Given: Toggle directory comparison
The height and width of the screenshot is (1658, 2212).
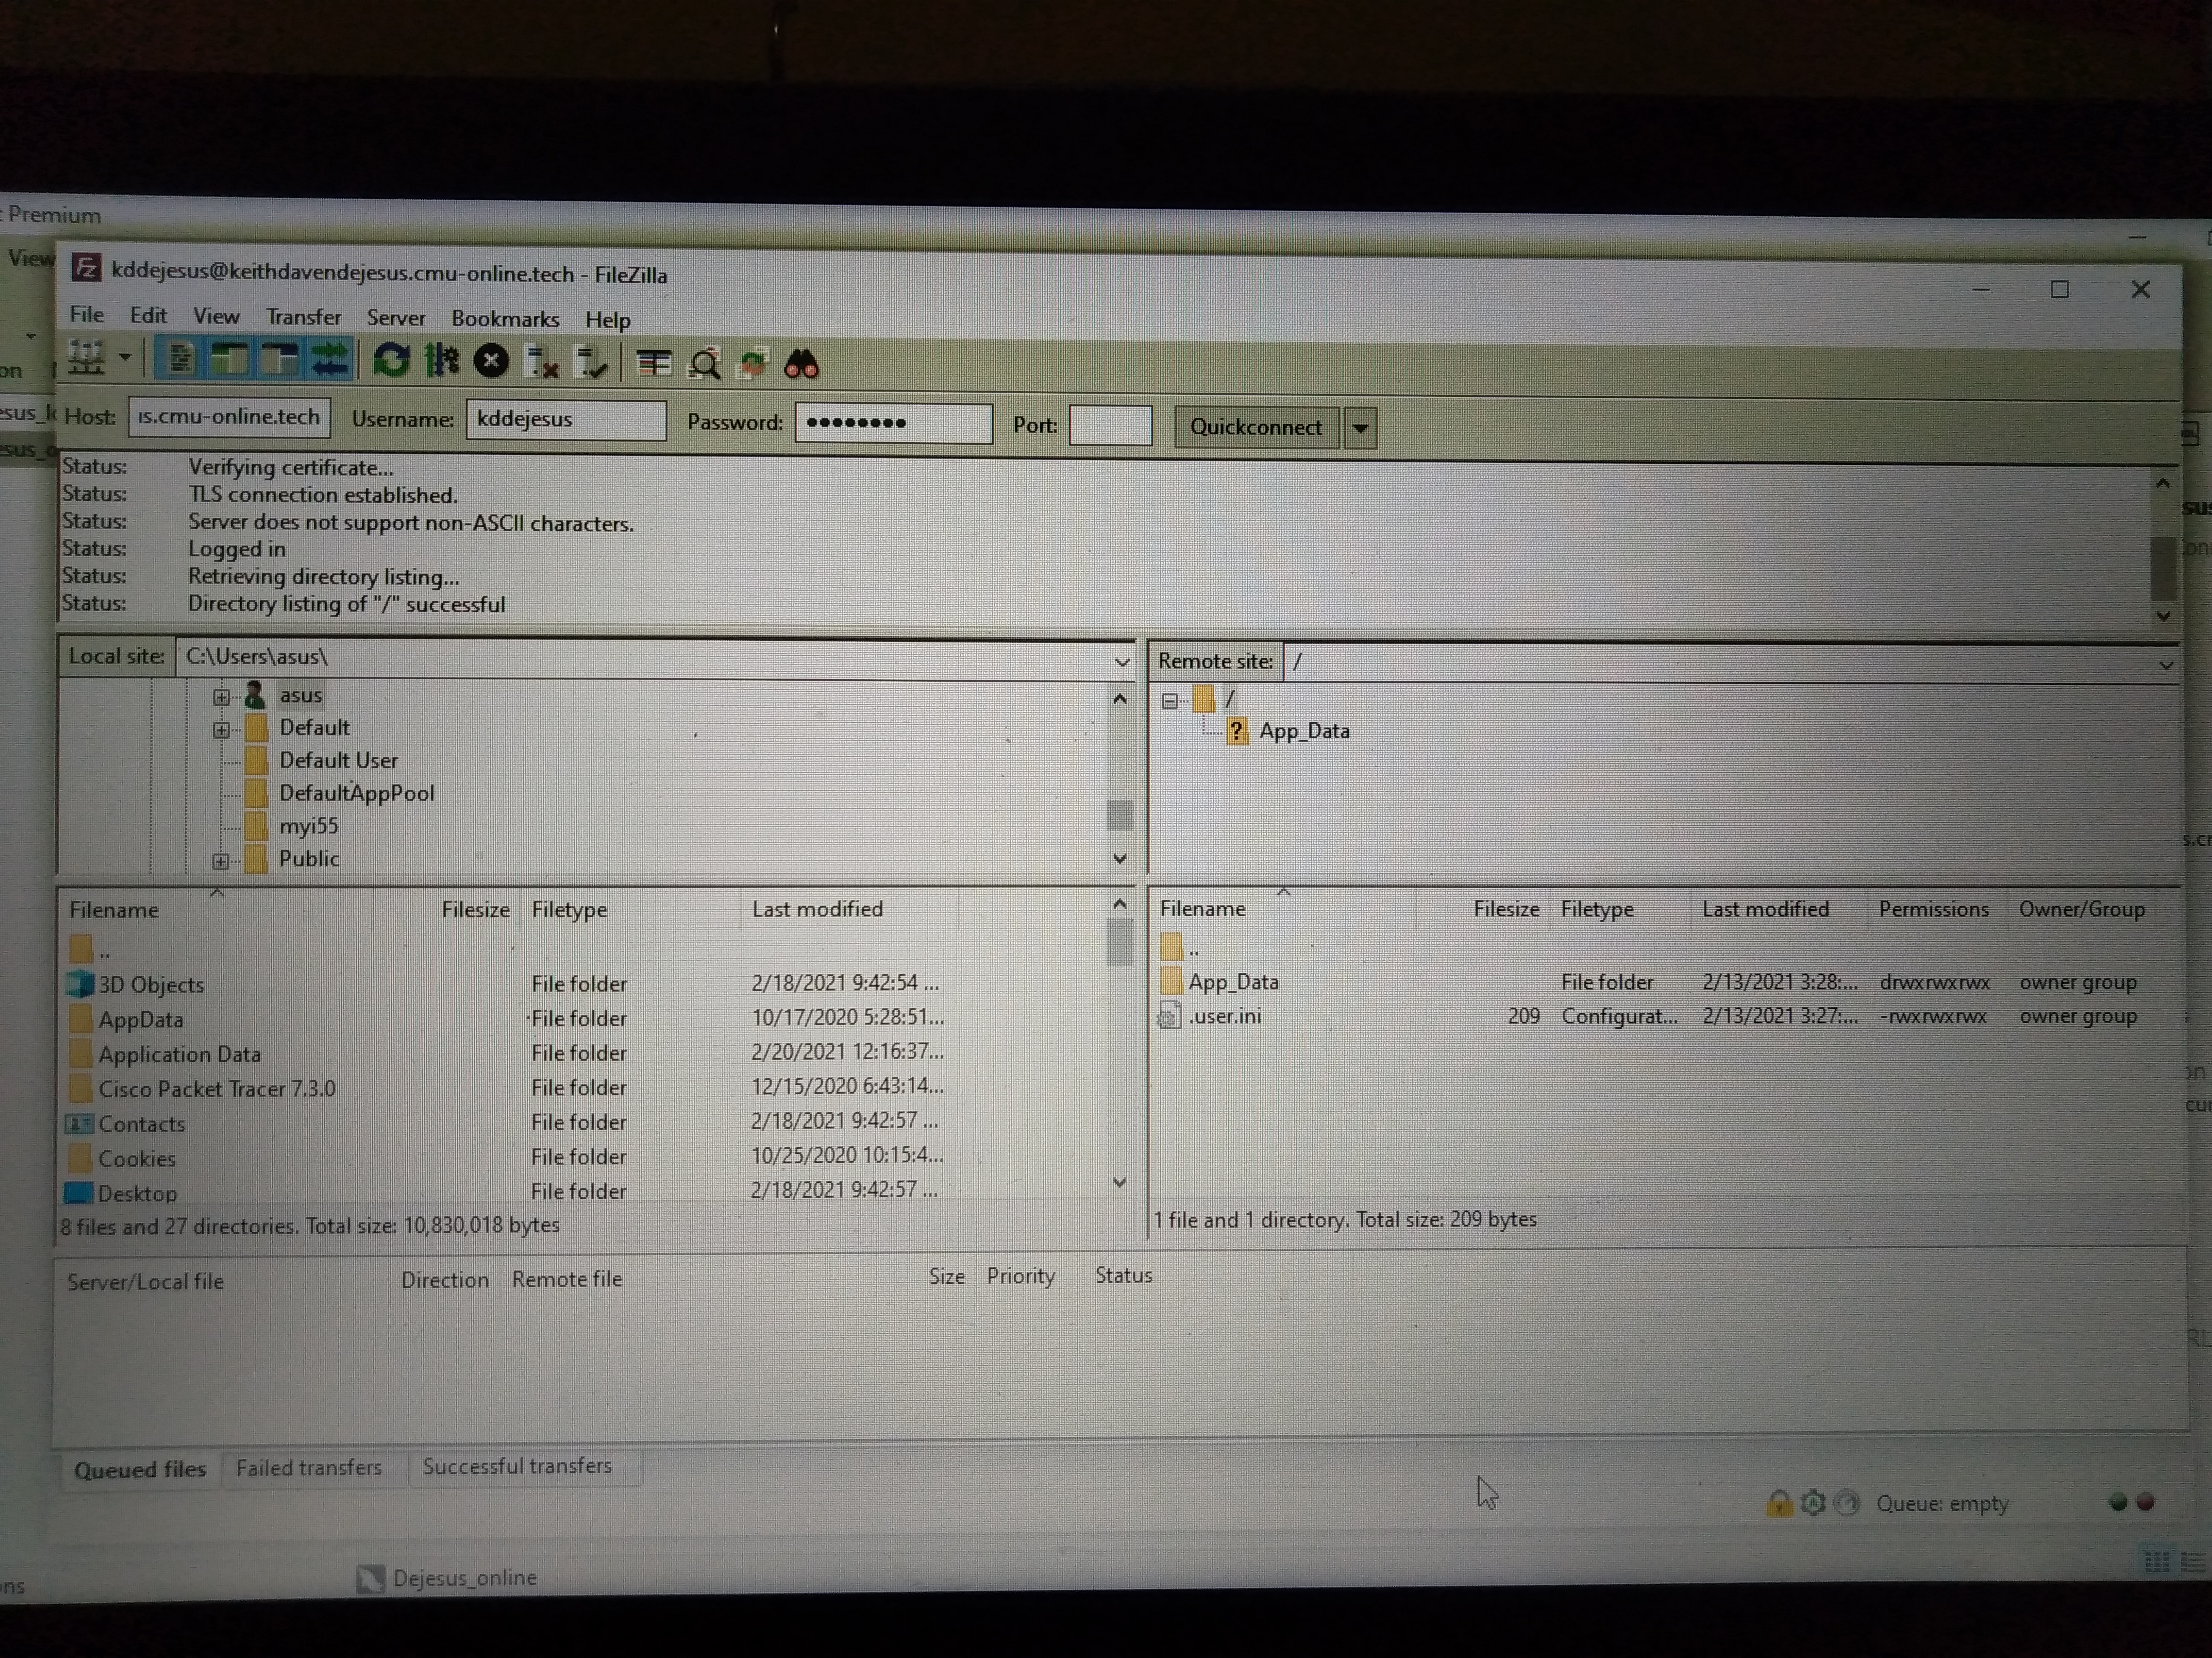Looking at the screenshot, I should click(705, 365).
